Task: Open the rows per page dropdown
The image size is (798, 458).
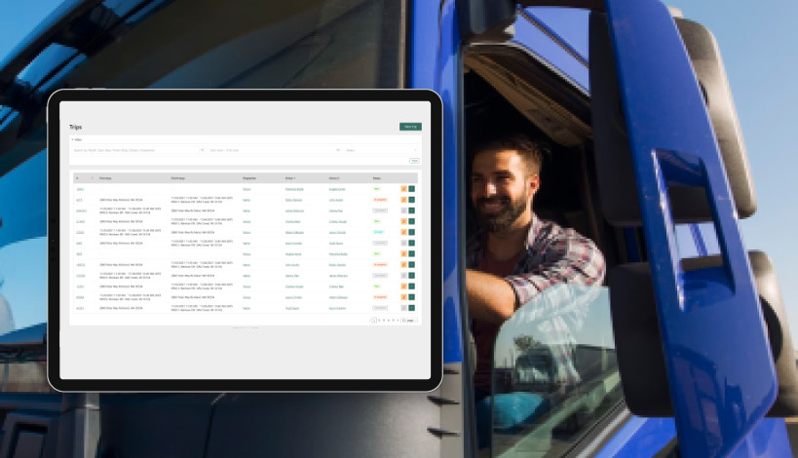Action: [x=410, y=320]
